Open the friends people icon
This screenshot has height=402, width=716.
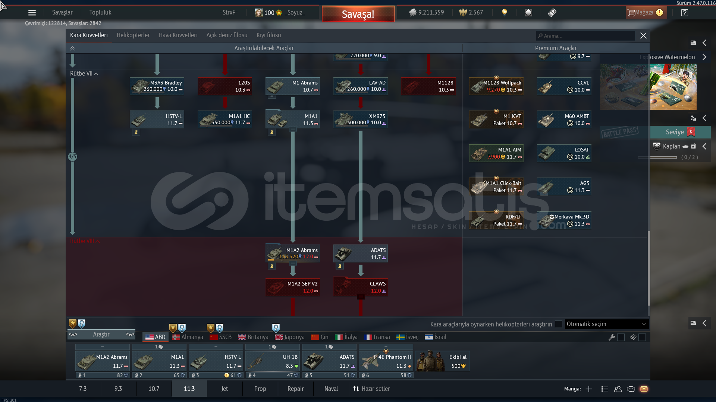pyautogui.click(x=618, y=389)
